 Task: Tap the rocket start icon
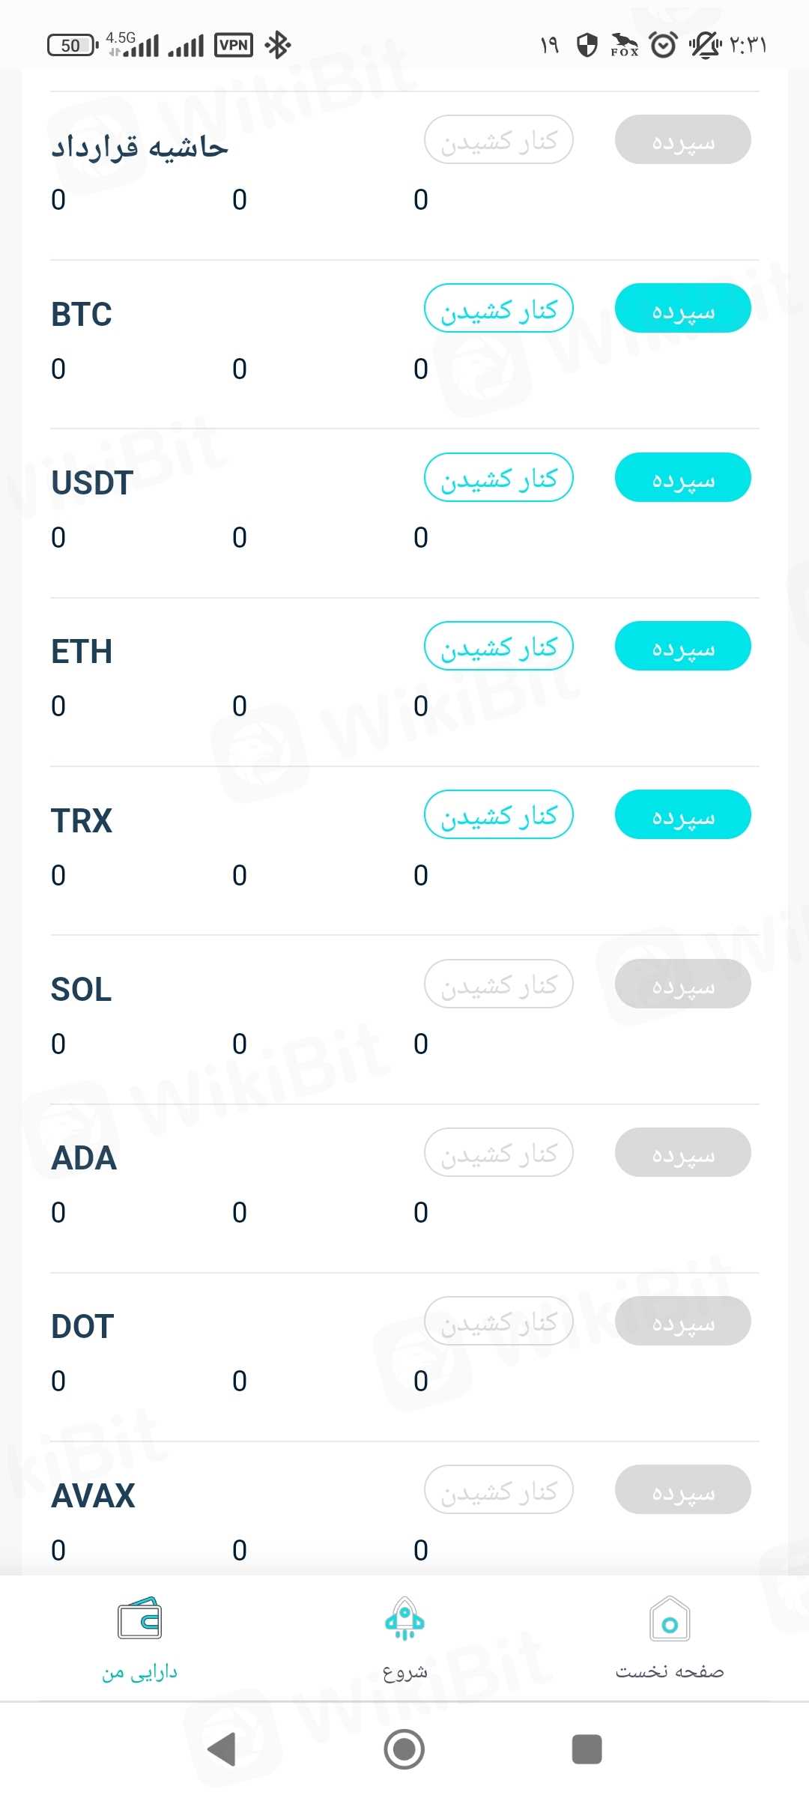pyautogui.click(x=404, y=1620)
